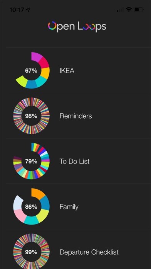The image size is (151, 269).
Task: Tap the Departure Checklist 99% ring
Action: pyautogui.click(x=32, y=251)
